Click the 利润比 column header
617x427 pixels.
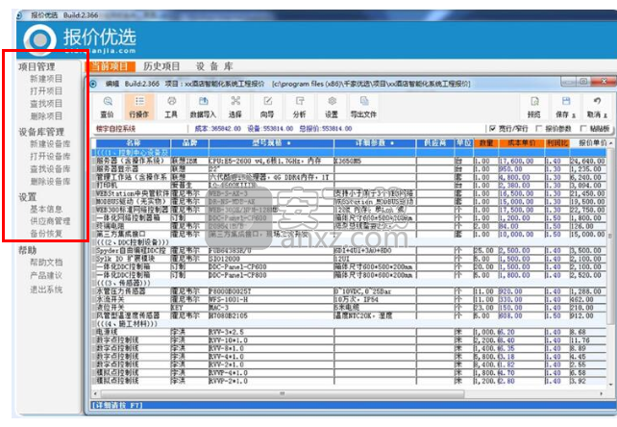pos(556,143)
